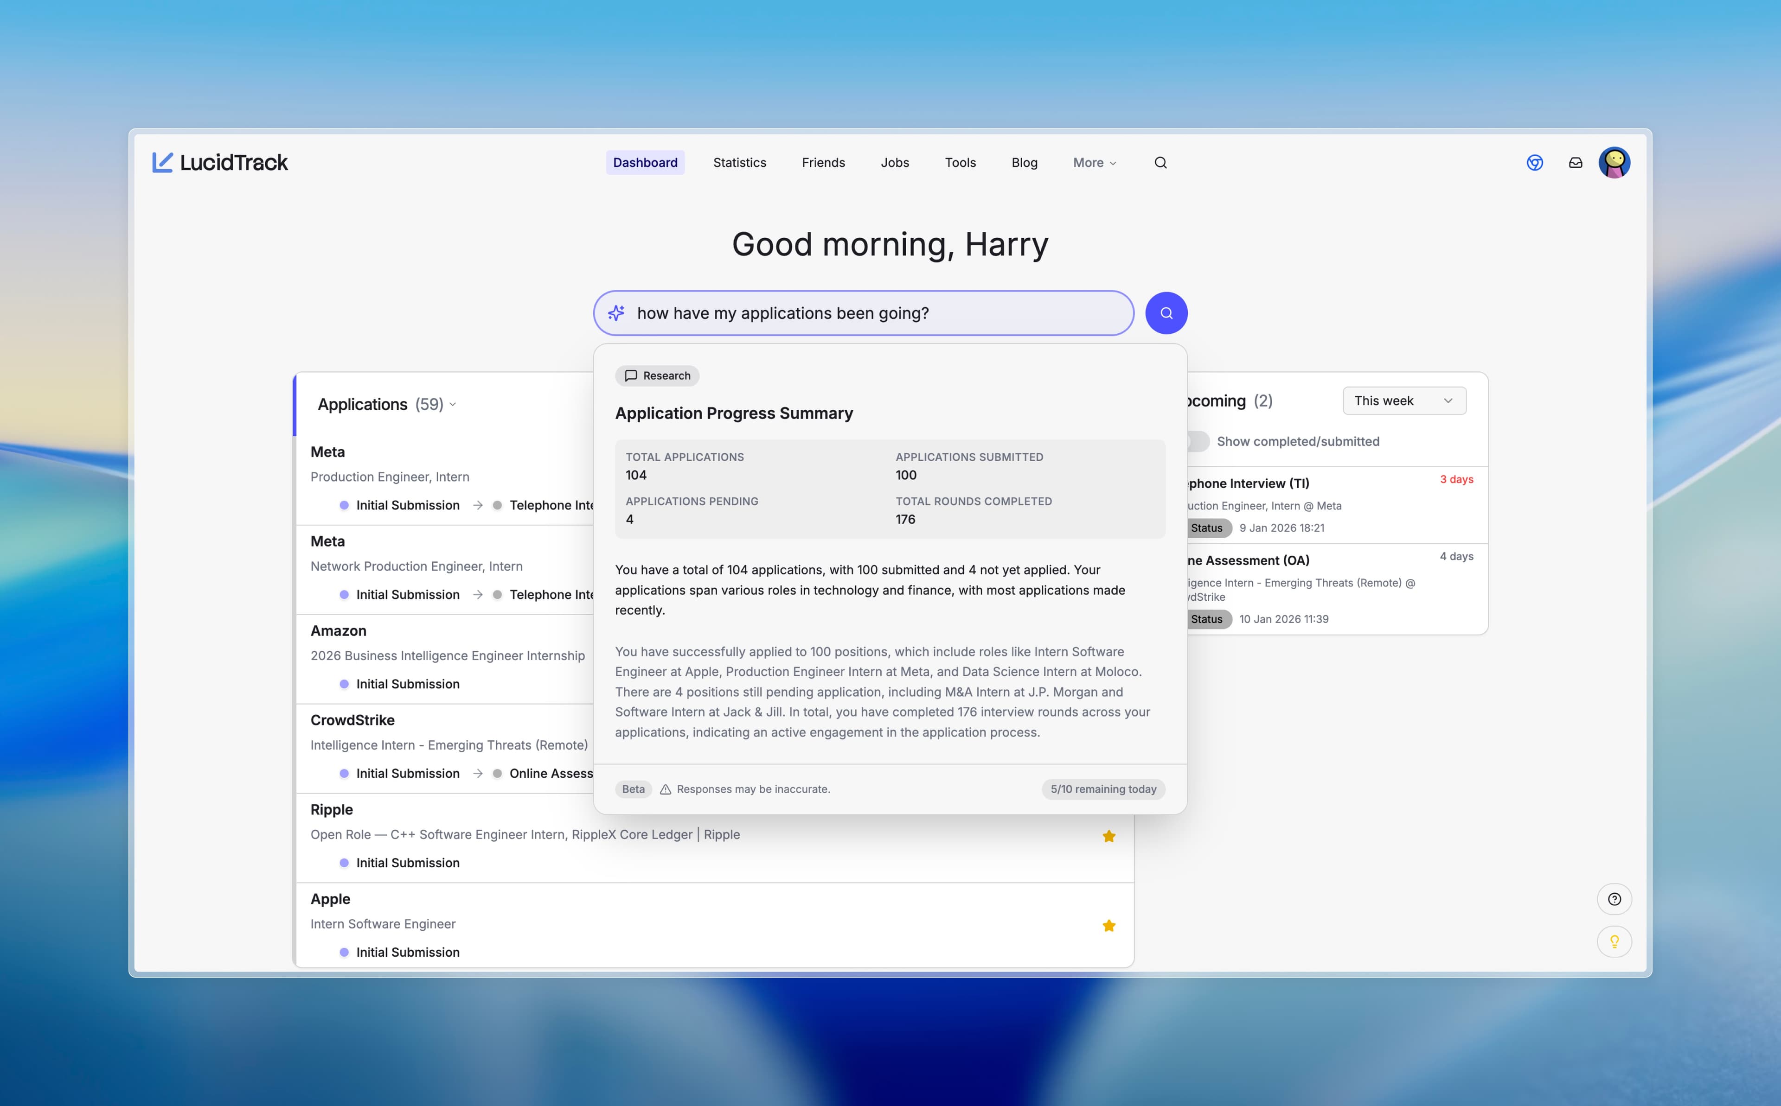Open the This week dropdown
Viewport: 1781px width, 1106px height.
tap(1403, 400)
